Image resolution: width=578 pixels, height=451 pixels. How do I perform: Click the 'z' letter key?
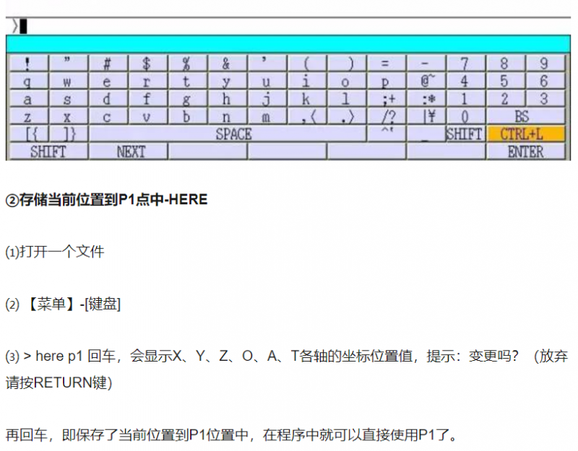coord(28,116)
